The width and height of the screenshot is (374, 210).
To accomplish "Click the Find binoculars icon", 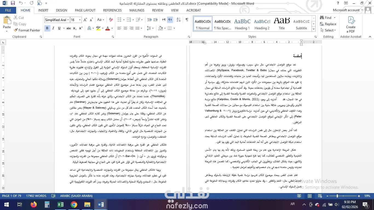I will (x=322, y=18).
